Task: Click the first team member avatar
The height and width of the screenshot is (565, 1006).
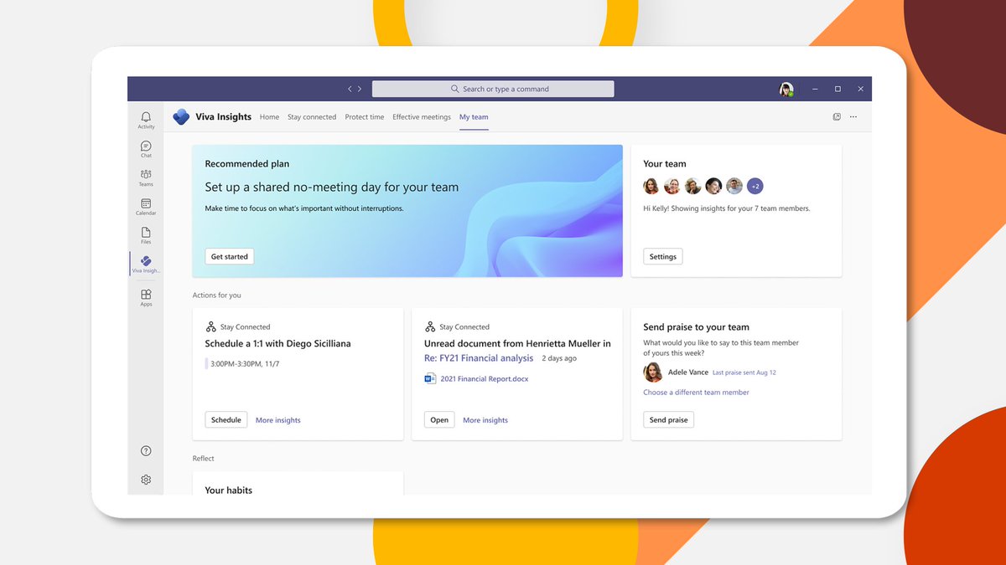Action: click(651, 186)
